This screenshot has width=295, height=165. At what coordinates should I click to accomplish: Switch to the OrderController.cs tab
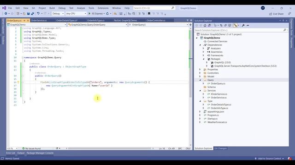tap(156, 20)
